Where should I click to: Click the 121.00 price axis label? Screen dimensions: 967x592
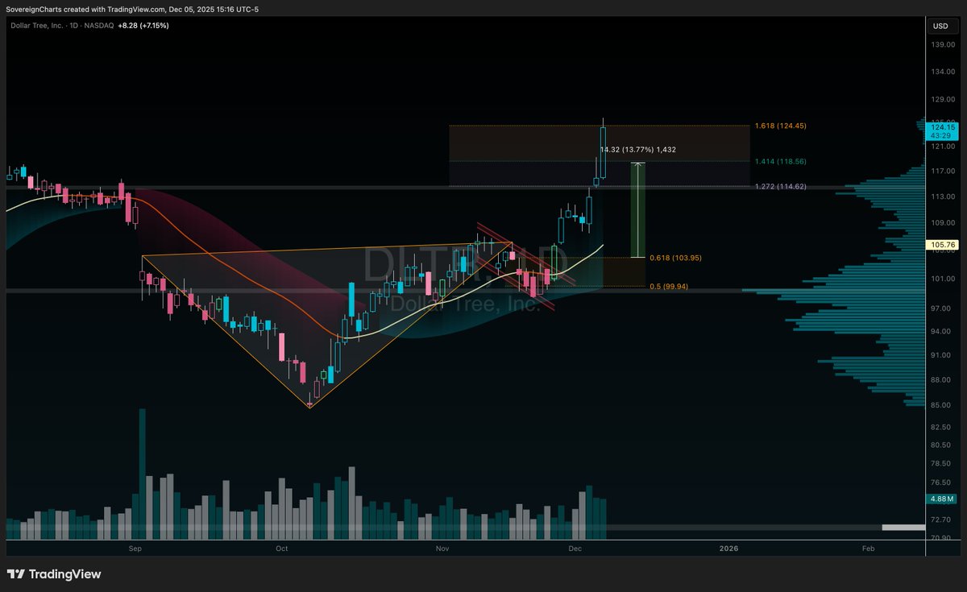pyautogui.click(x=942, y=146)
